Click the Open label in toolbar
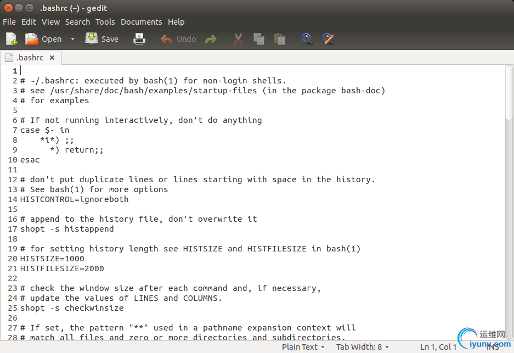Viewport: 514px width, 353px height. pyautogui.click(x=52, y=40)
